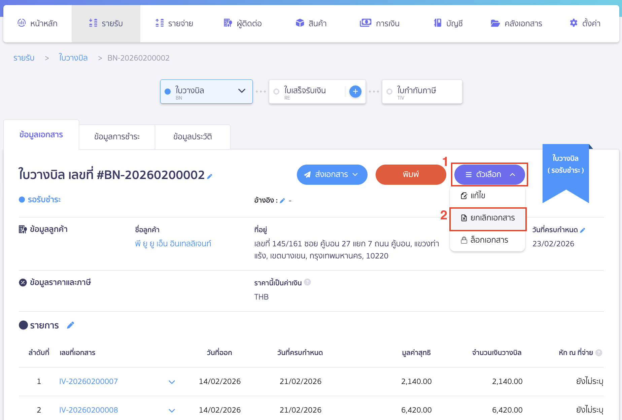Open the ส่งเอกสาร dropdown button

(332, 174)
